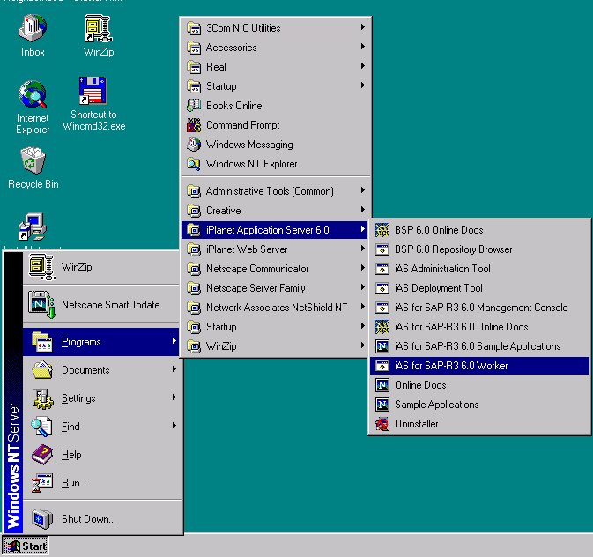Click the Windows Messaging icon
This screenshot has height=557, width=593.
[194, 145]
